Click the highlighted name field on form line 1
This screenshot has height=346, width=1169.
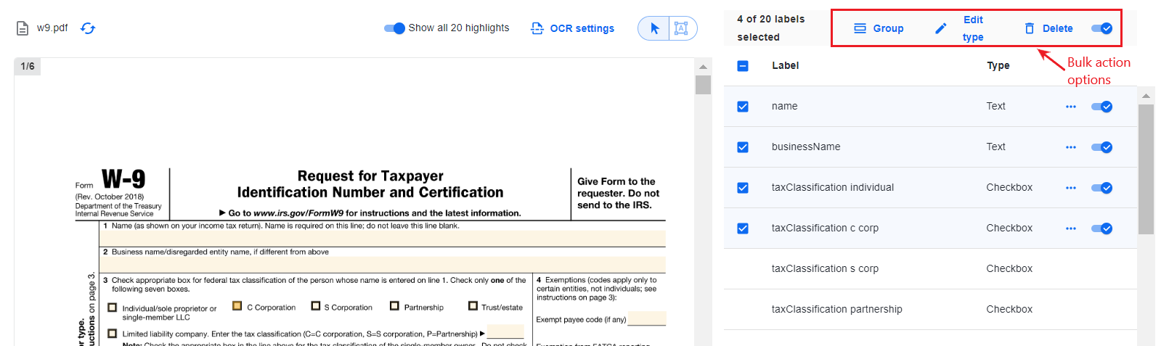tap(383, 239)
